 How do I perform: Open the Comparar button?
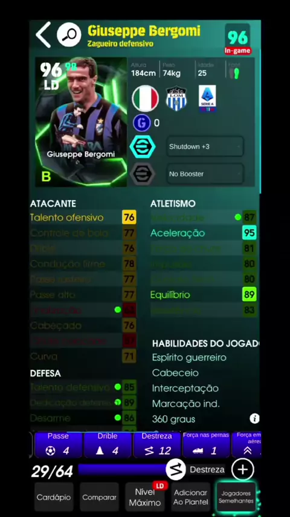pyautogui.click(x=99, y=497)
